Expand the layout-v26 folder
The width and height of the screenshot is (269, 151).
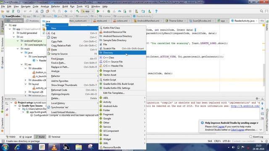click(x=26, y=92)
